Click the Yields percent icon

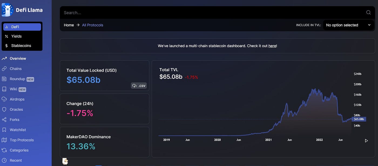[6, 36]
